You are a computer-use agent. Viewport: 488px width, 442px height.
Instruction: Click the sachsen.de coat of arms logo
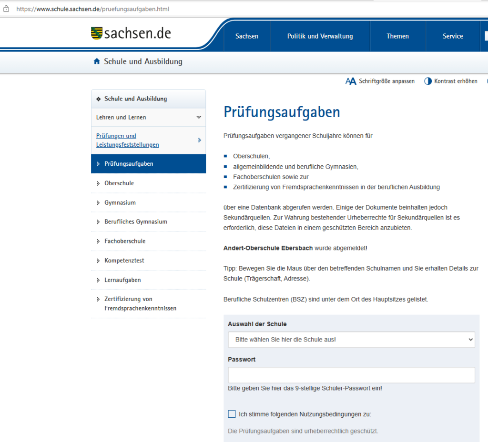click(x=96, y=33)
